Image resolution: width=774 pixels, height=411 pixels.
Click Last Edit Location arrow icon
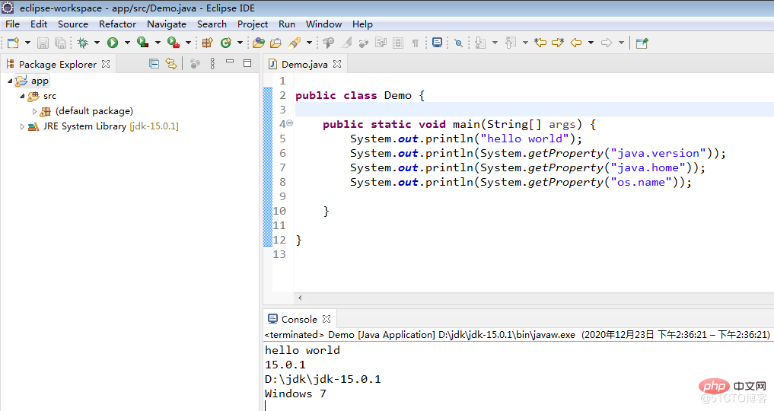pyautogui.click(x=540, y=43)
